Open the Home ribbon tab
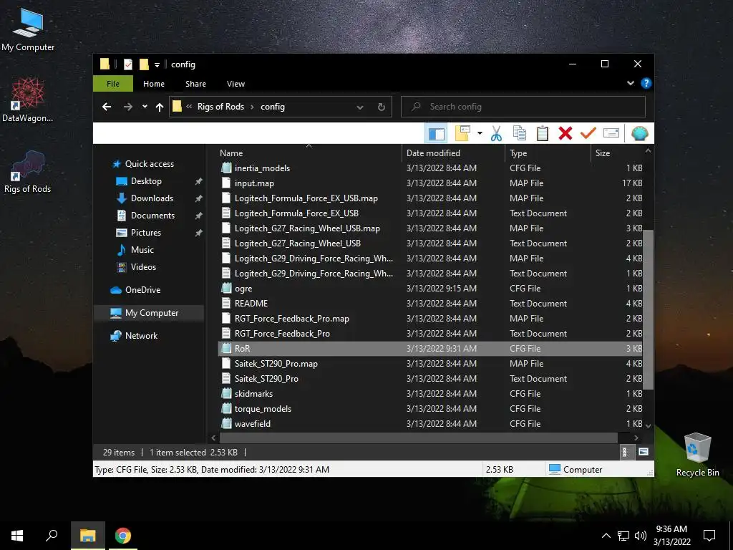This screenshot has height=550, width=733. point(154,84)
